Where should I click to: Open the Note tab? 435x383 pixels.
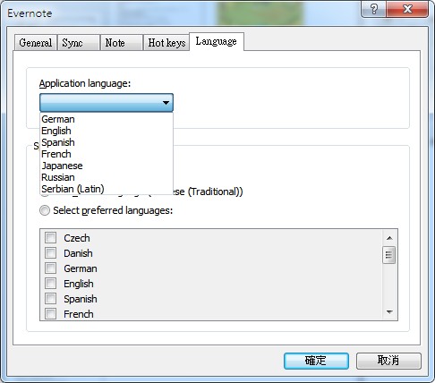(122, 43)
